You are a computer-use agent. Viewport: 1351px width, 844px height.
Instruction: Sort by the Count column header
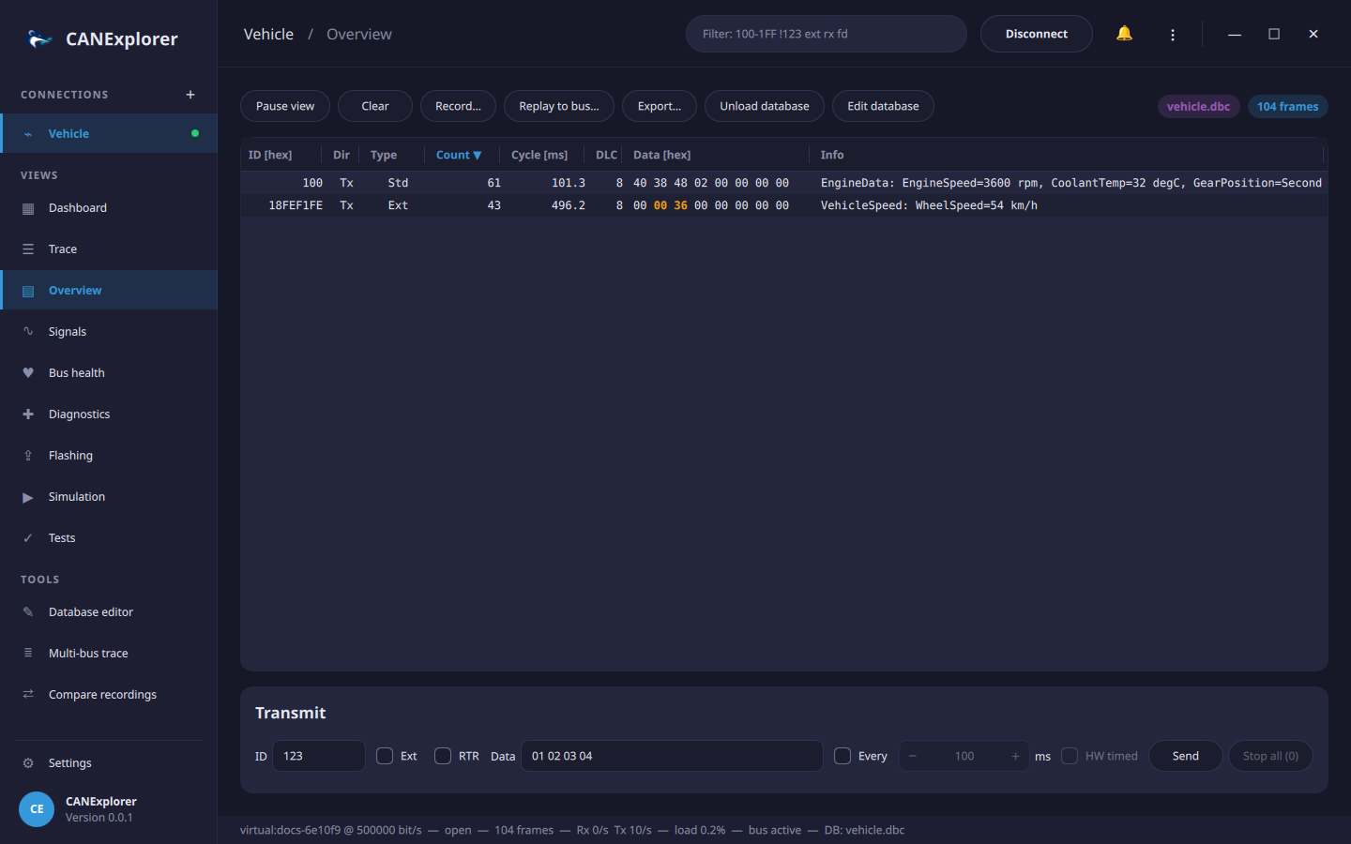pyautogui.click(x=459, y=155)
